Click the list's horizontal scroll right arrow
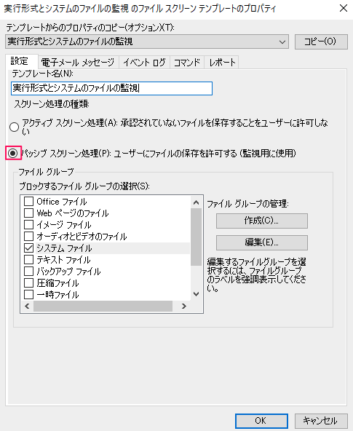The height and width of the screenshot is (431, 353). coord(184,306)
